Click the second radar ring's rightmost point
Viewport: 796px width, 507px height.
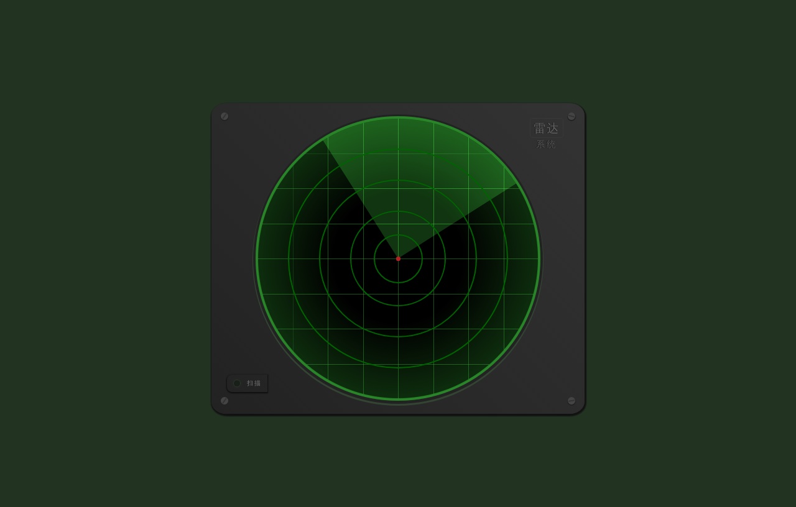click(445, 258)
